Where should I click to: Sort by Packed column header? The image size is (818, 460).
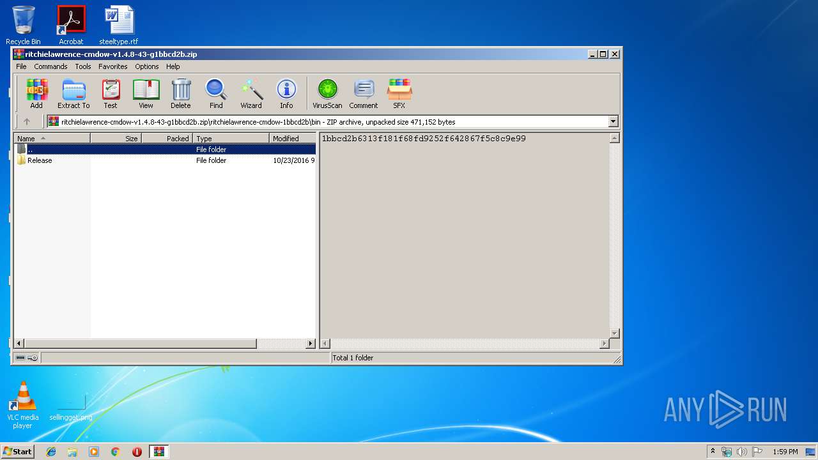(167, 138)
